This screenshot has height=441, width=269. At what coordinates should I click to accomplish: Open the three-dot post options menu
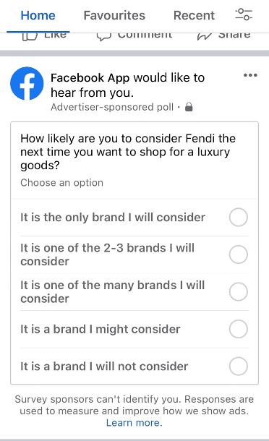tap(250, 75)
